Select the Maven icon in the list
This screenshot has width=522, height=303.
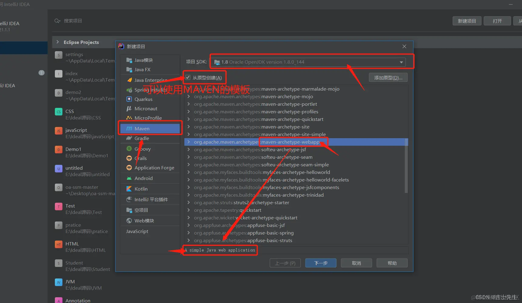[x=129, y=128]
